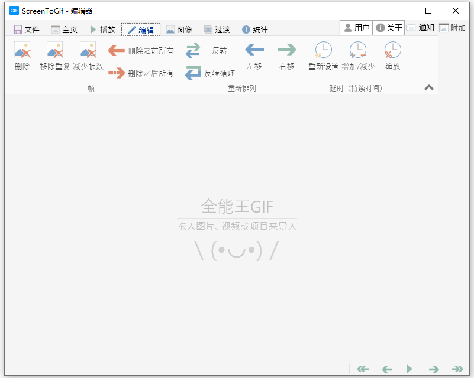Open the 文件 tab
474x378 pixels.
[27, 30]
